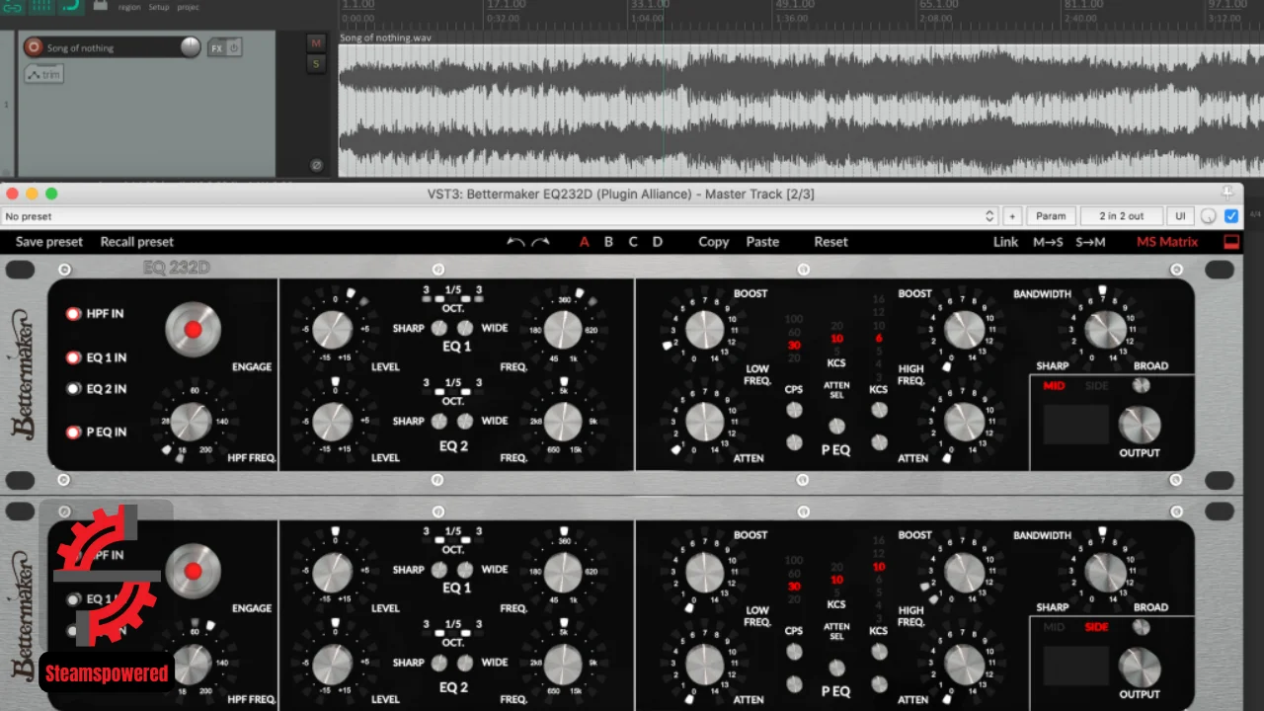The width and height of the screenshot is (1264, 711).
Task: Toggle phase invert icon on the track
Action: 316,165
